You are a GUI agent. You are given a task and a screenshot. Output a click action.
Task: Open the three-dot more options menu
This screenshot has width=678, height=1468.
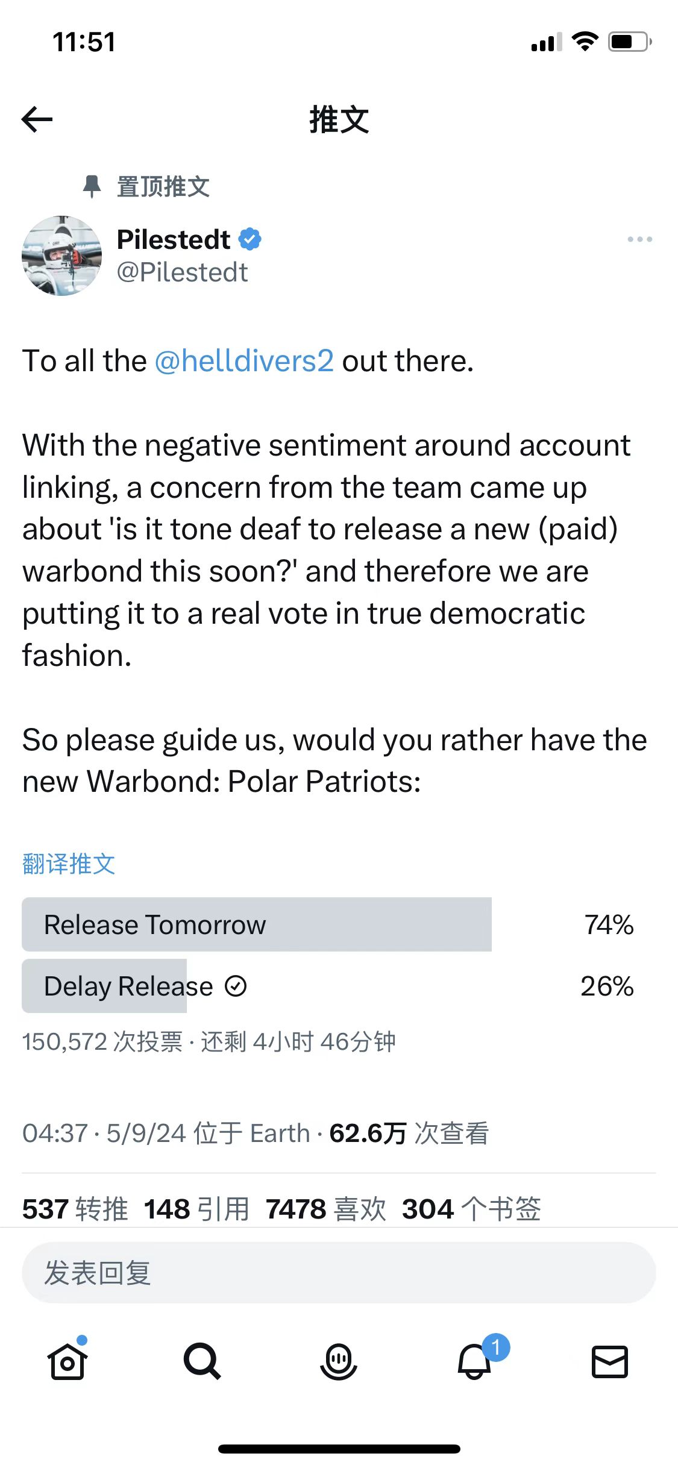639,239
